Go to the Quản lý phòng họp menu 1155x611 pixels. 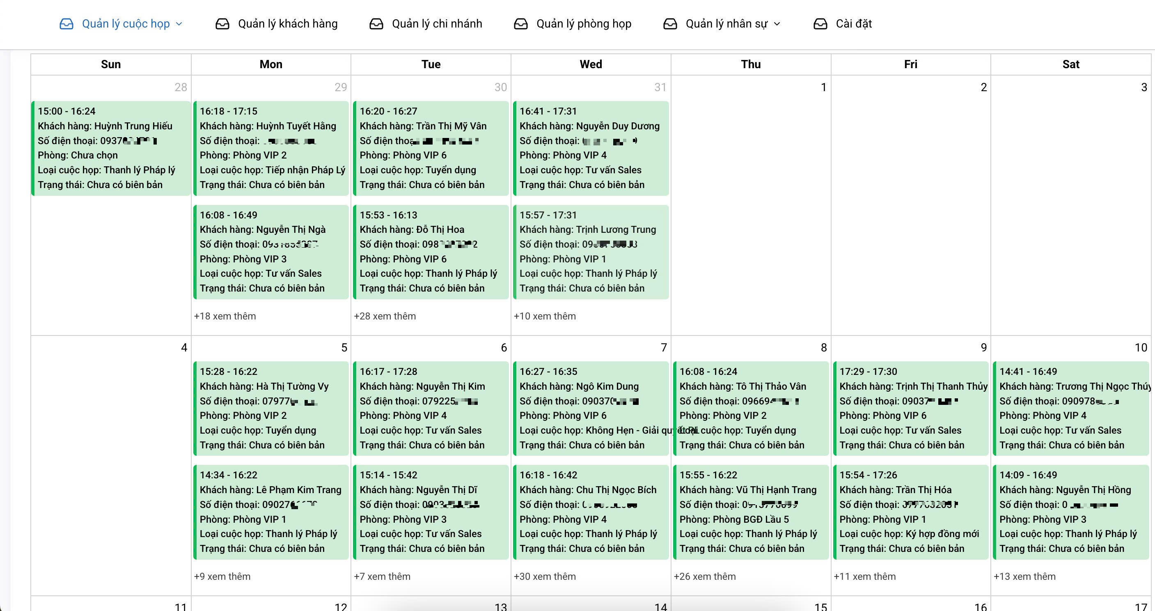583,24
